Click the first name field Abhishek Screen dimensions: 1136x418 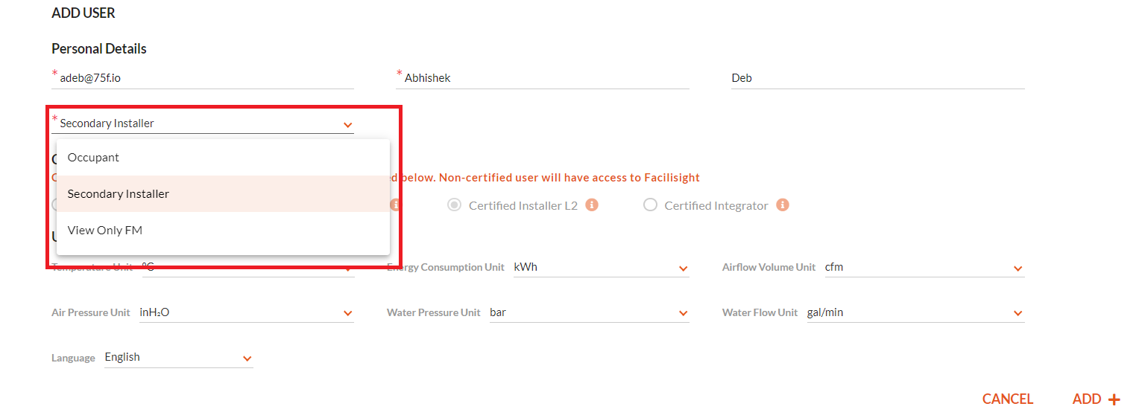coord(543,78)
